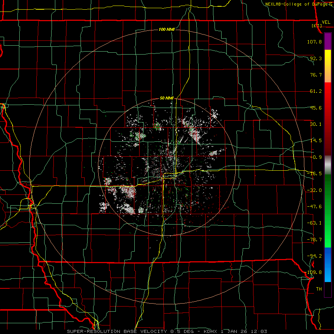
Task: Click the -0.9 velocity scale value
Action: (x=316, y=157)
